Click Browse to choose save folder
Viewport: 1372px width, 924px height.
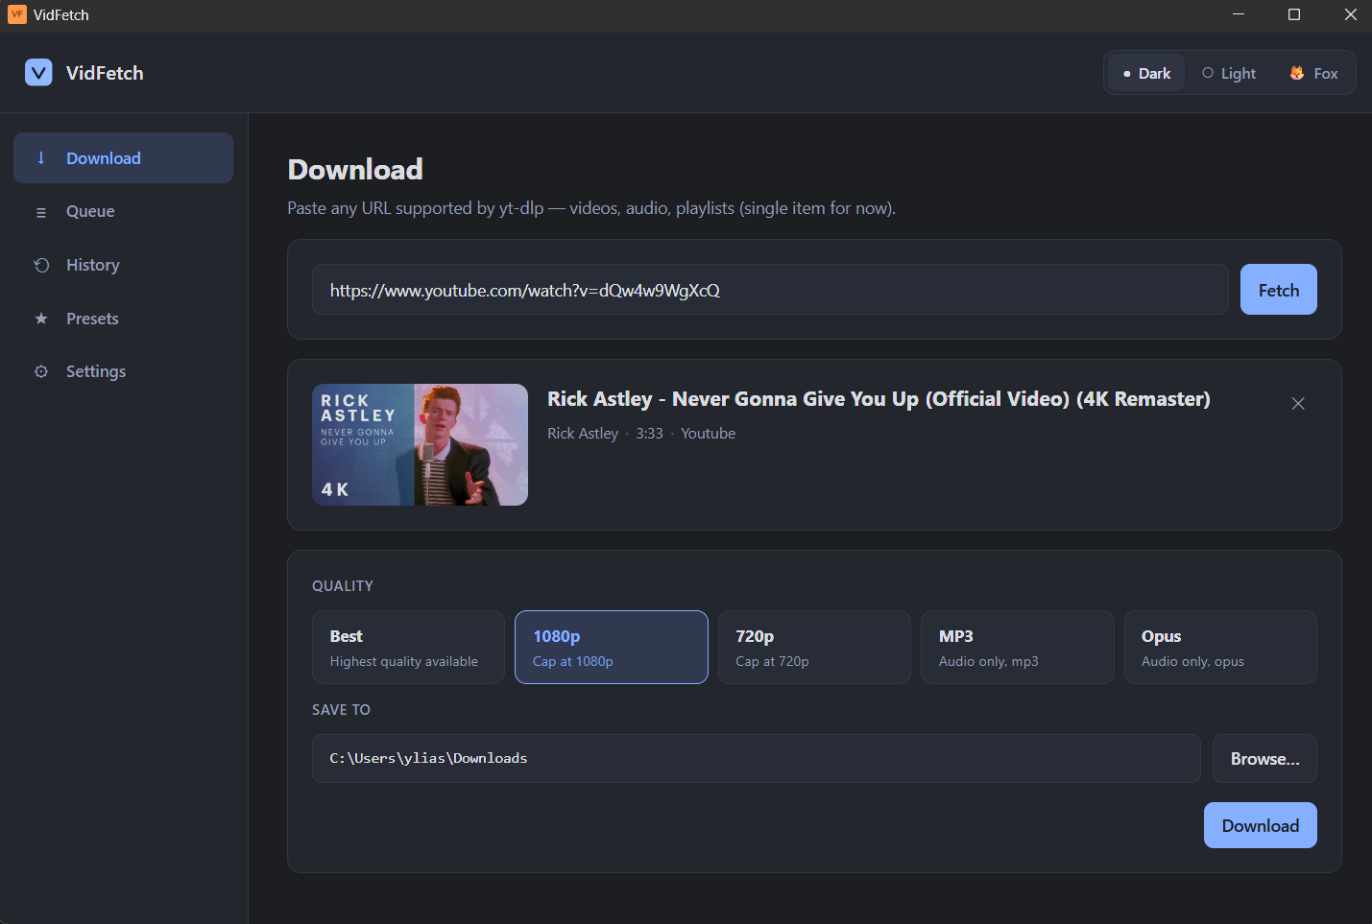tap(1264, 759)
